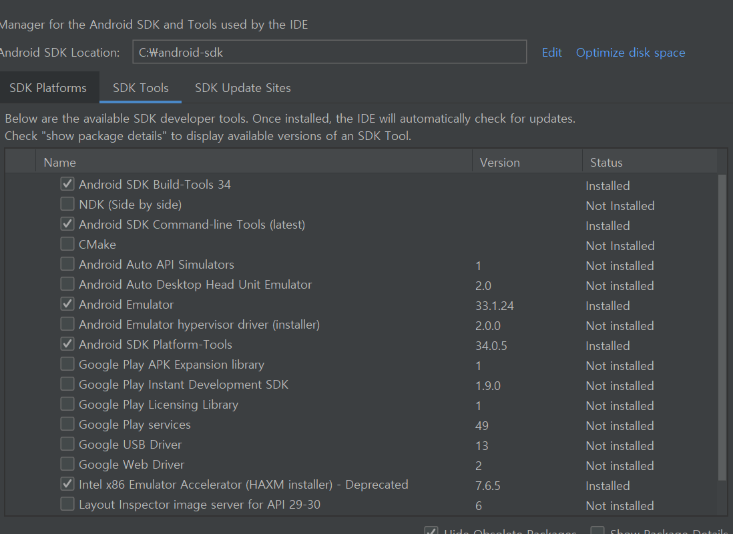Check Android Emulator hypervisor driver (installer)
Viewport: 733px width, 534px height.
(67, 325)
